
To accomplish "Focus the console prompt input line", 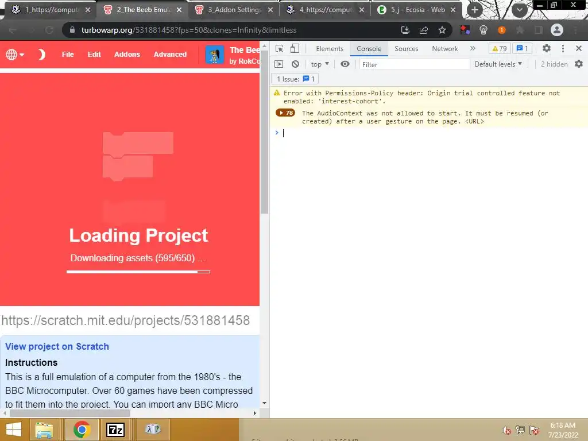I will tap(431, 133).
